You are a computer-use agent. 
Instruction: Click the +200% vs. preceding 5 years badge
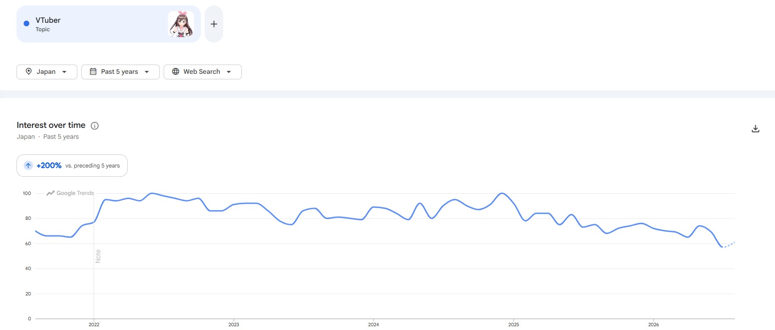pos(72,165)
